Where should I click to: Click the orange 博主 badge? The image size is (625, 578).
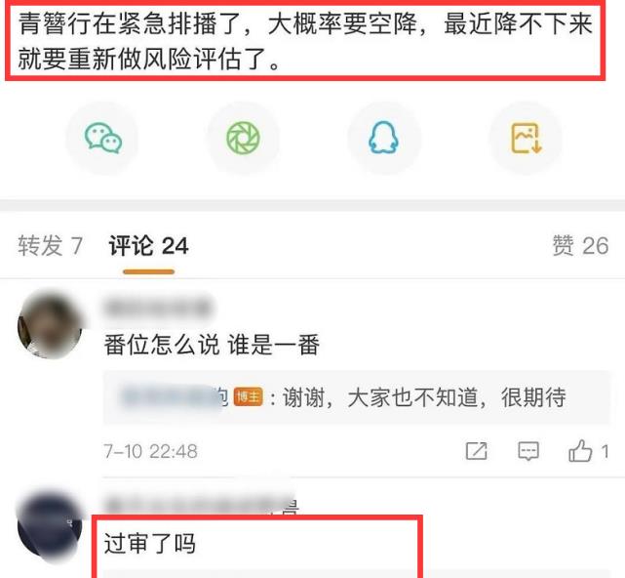tap(248, 396)
